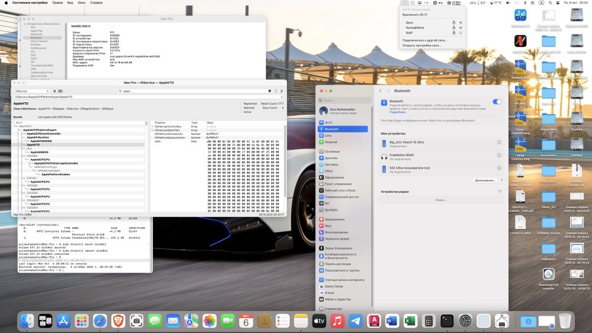Open Энергия settings pane
The height and width of the screenshot is (333, 592).
coord(343,142)
